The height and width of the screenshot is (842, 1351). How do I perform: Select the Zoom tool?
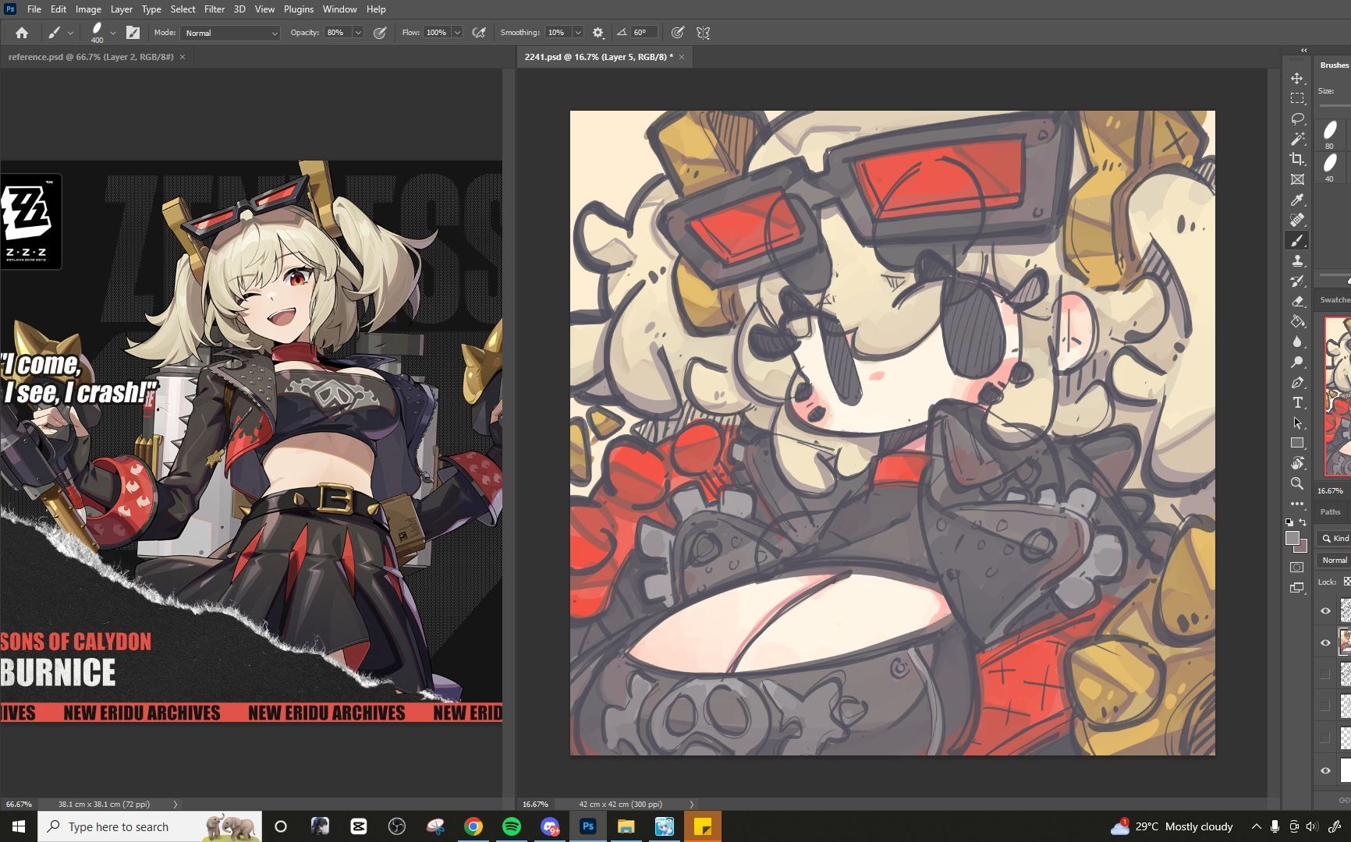pyautogui.click(x=1297, y=483)
